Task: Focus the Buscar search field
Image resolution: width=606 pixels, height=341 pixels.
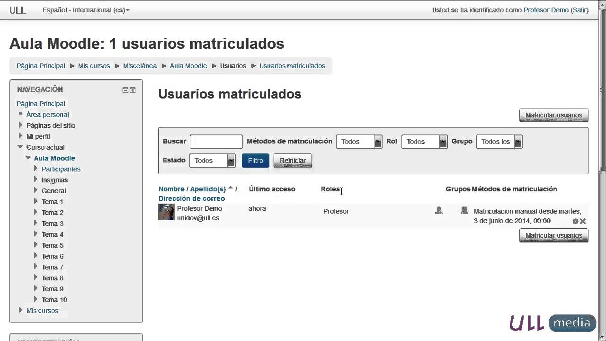Action: pos(216,142)
